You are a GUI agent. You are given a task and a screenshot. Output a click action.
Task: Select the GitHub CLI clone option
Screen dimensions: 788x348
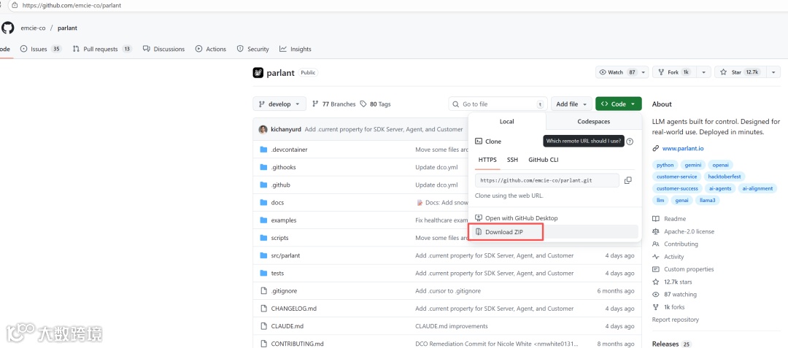tap(544, 161)
